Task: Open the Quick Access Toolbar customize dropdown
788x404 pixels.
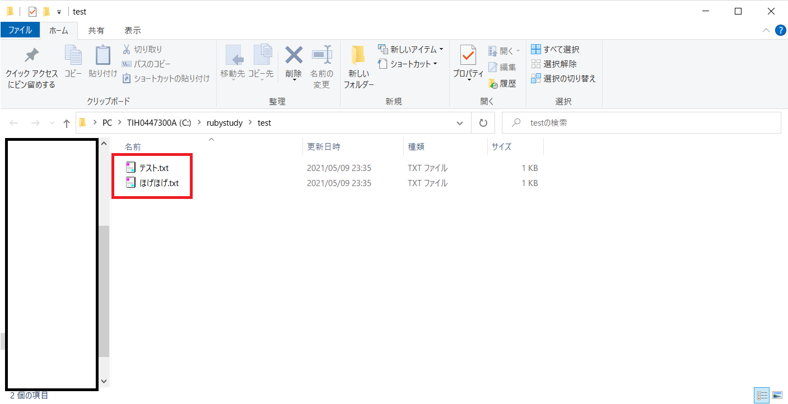Action: click(x=59, y=12)
